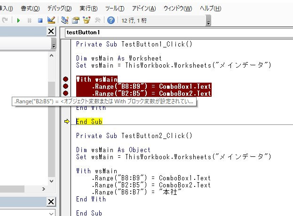The width and height of the screenshot is (293, 216).
Task: Close the lower left properties panel
Action: click(x=51, y=201)
